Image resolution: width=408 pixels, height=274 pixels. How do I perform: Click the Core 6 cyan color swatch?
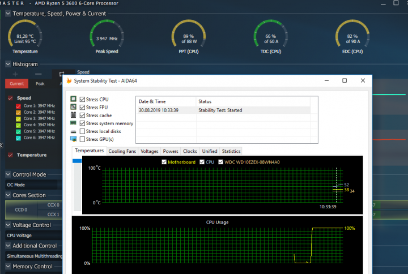click(x=18, y=138)
